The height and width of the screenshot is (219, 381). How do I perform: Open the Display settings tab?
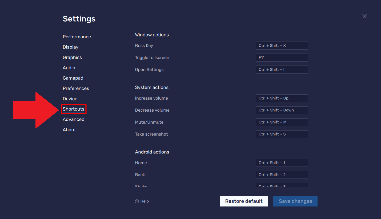point(70,47)
